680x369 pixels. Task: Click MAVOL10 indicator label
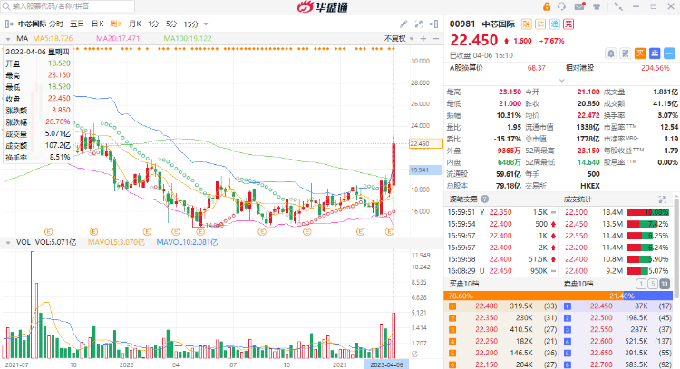pos(187,242)
